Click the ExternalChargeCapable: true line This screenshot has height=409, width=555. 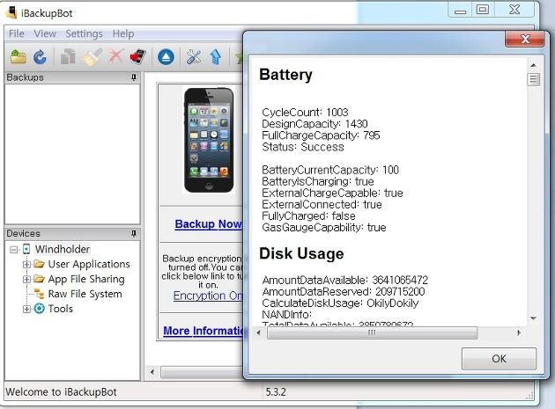tap(332, 193)
